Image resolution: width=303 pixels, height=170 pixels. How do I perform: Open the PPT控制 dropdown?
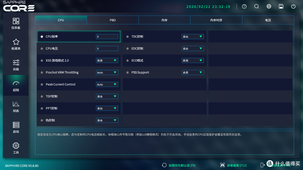tap(107, 108)
